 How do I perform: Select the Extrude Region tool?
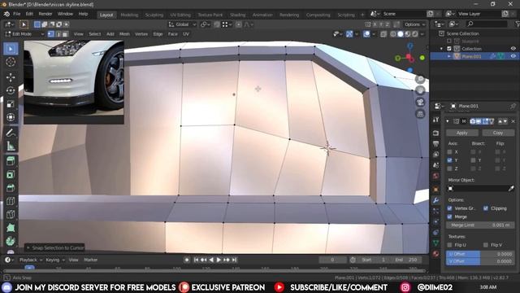point(11,161)
